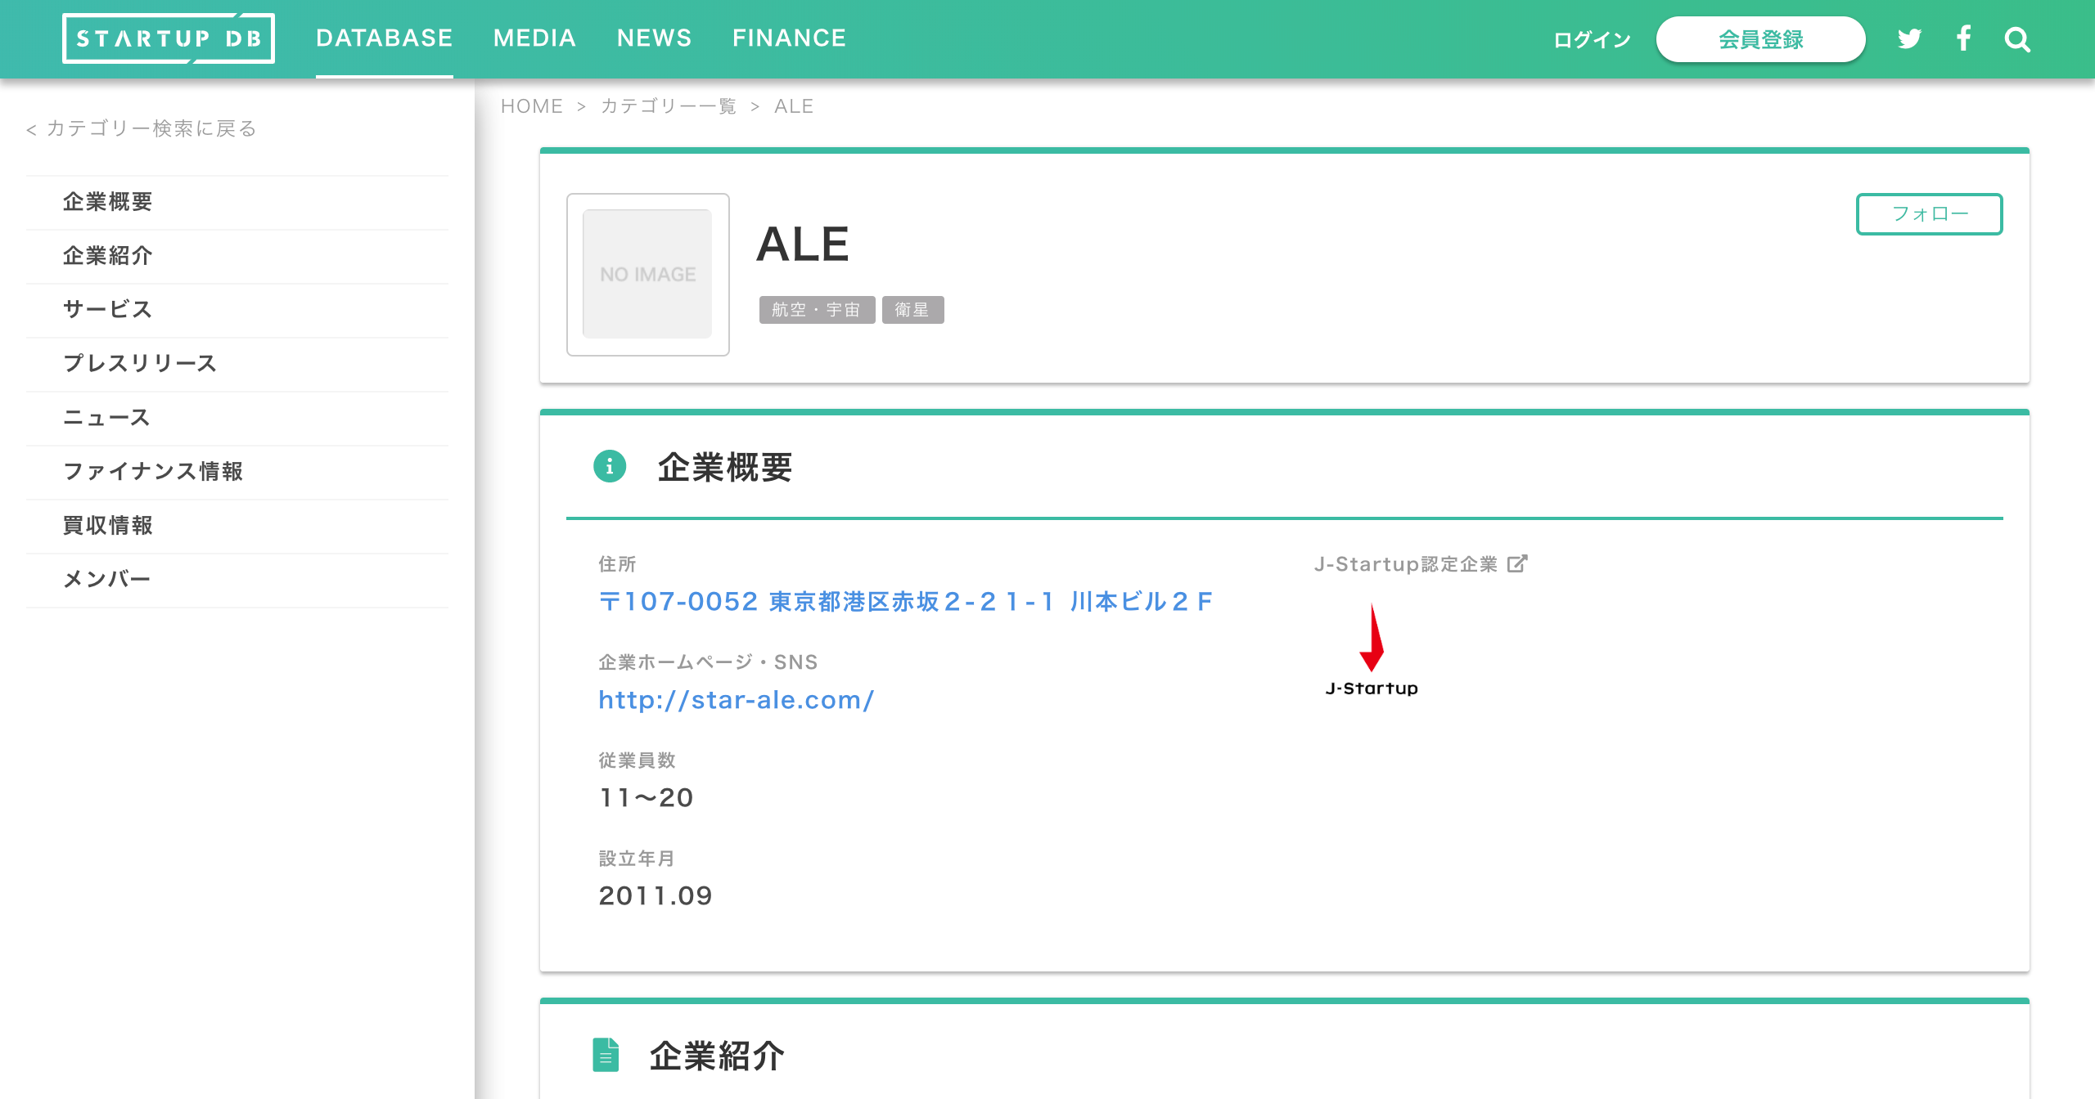2095x1099 pixels.
Task: Open the star-ale.com homepage link
Action: 737,700
